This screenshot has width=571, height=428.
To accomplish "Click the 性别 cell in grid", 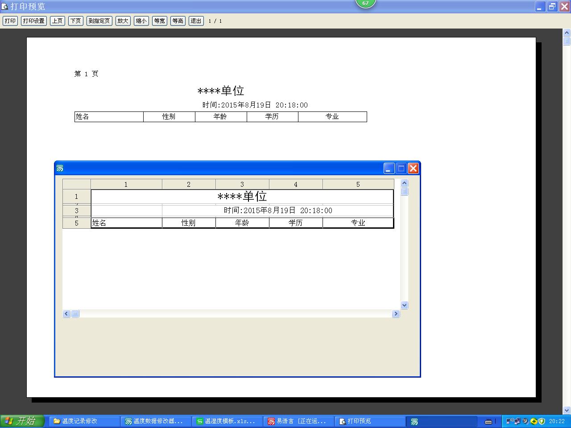I will [x=189, y=223].
